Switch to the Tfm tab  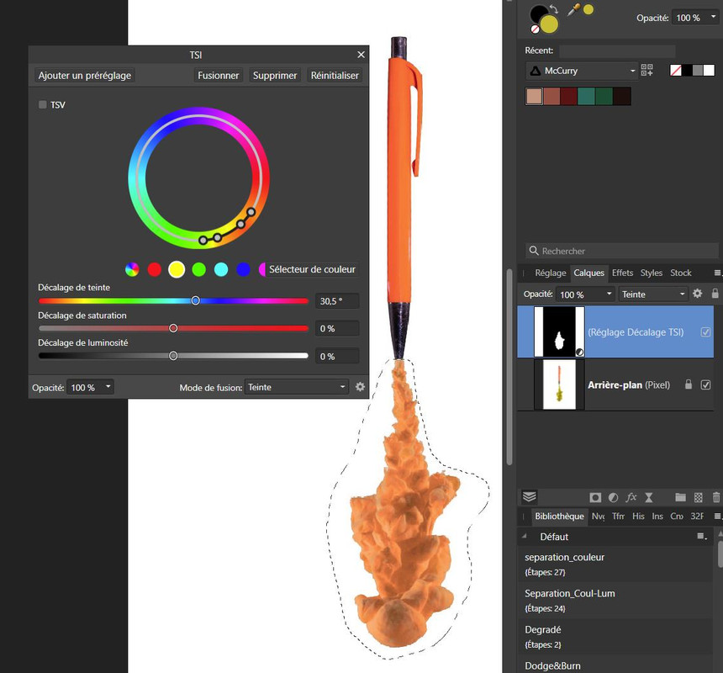coord(618,517)
